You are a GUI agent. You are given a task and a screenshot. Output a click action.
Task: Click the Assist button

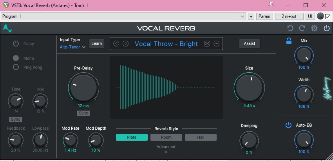(250, 43)
